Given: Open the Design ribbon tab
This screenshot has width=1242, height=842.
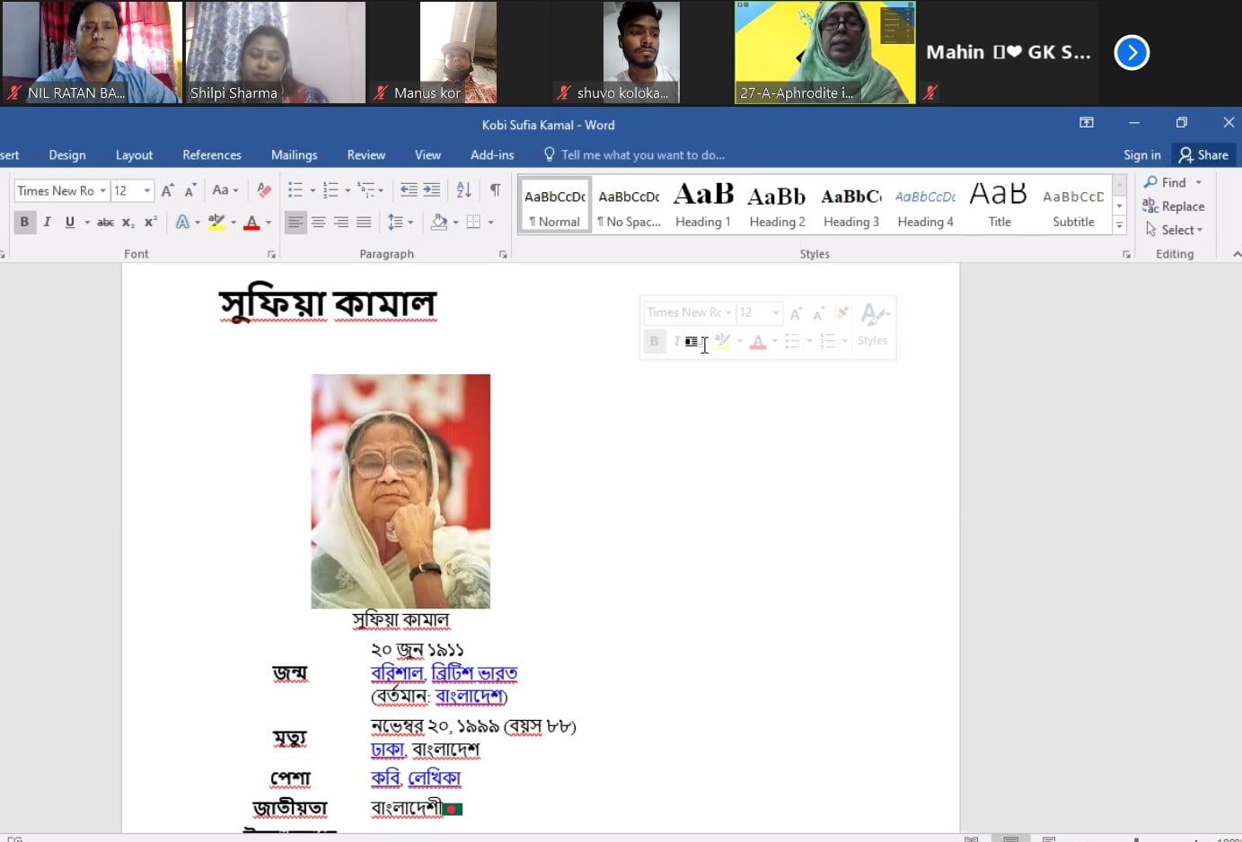Looking at the screenshot, I should coord(67,155).
